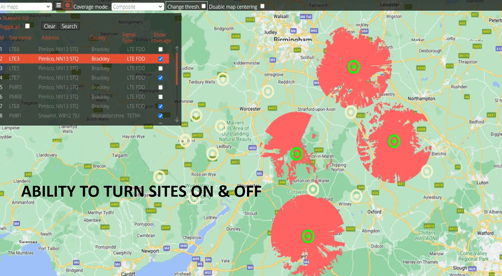Select the PMR1 site name cell
The image size is (502, 276).
15,116
